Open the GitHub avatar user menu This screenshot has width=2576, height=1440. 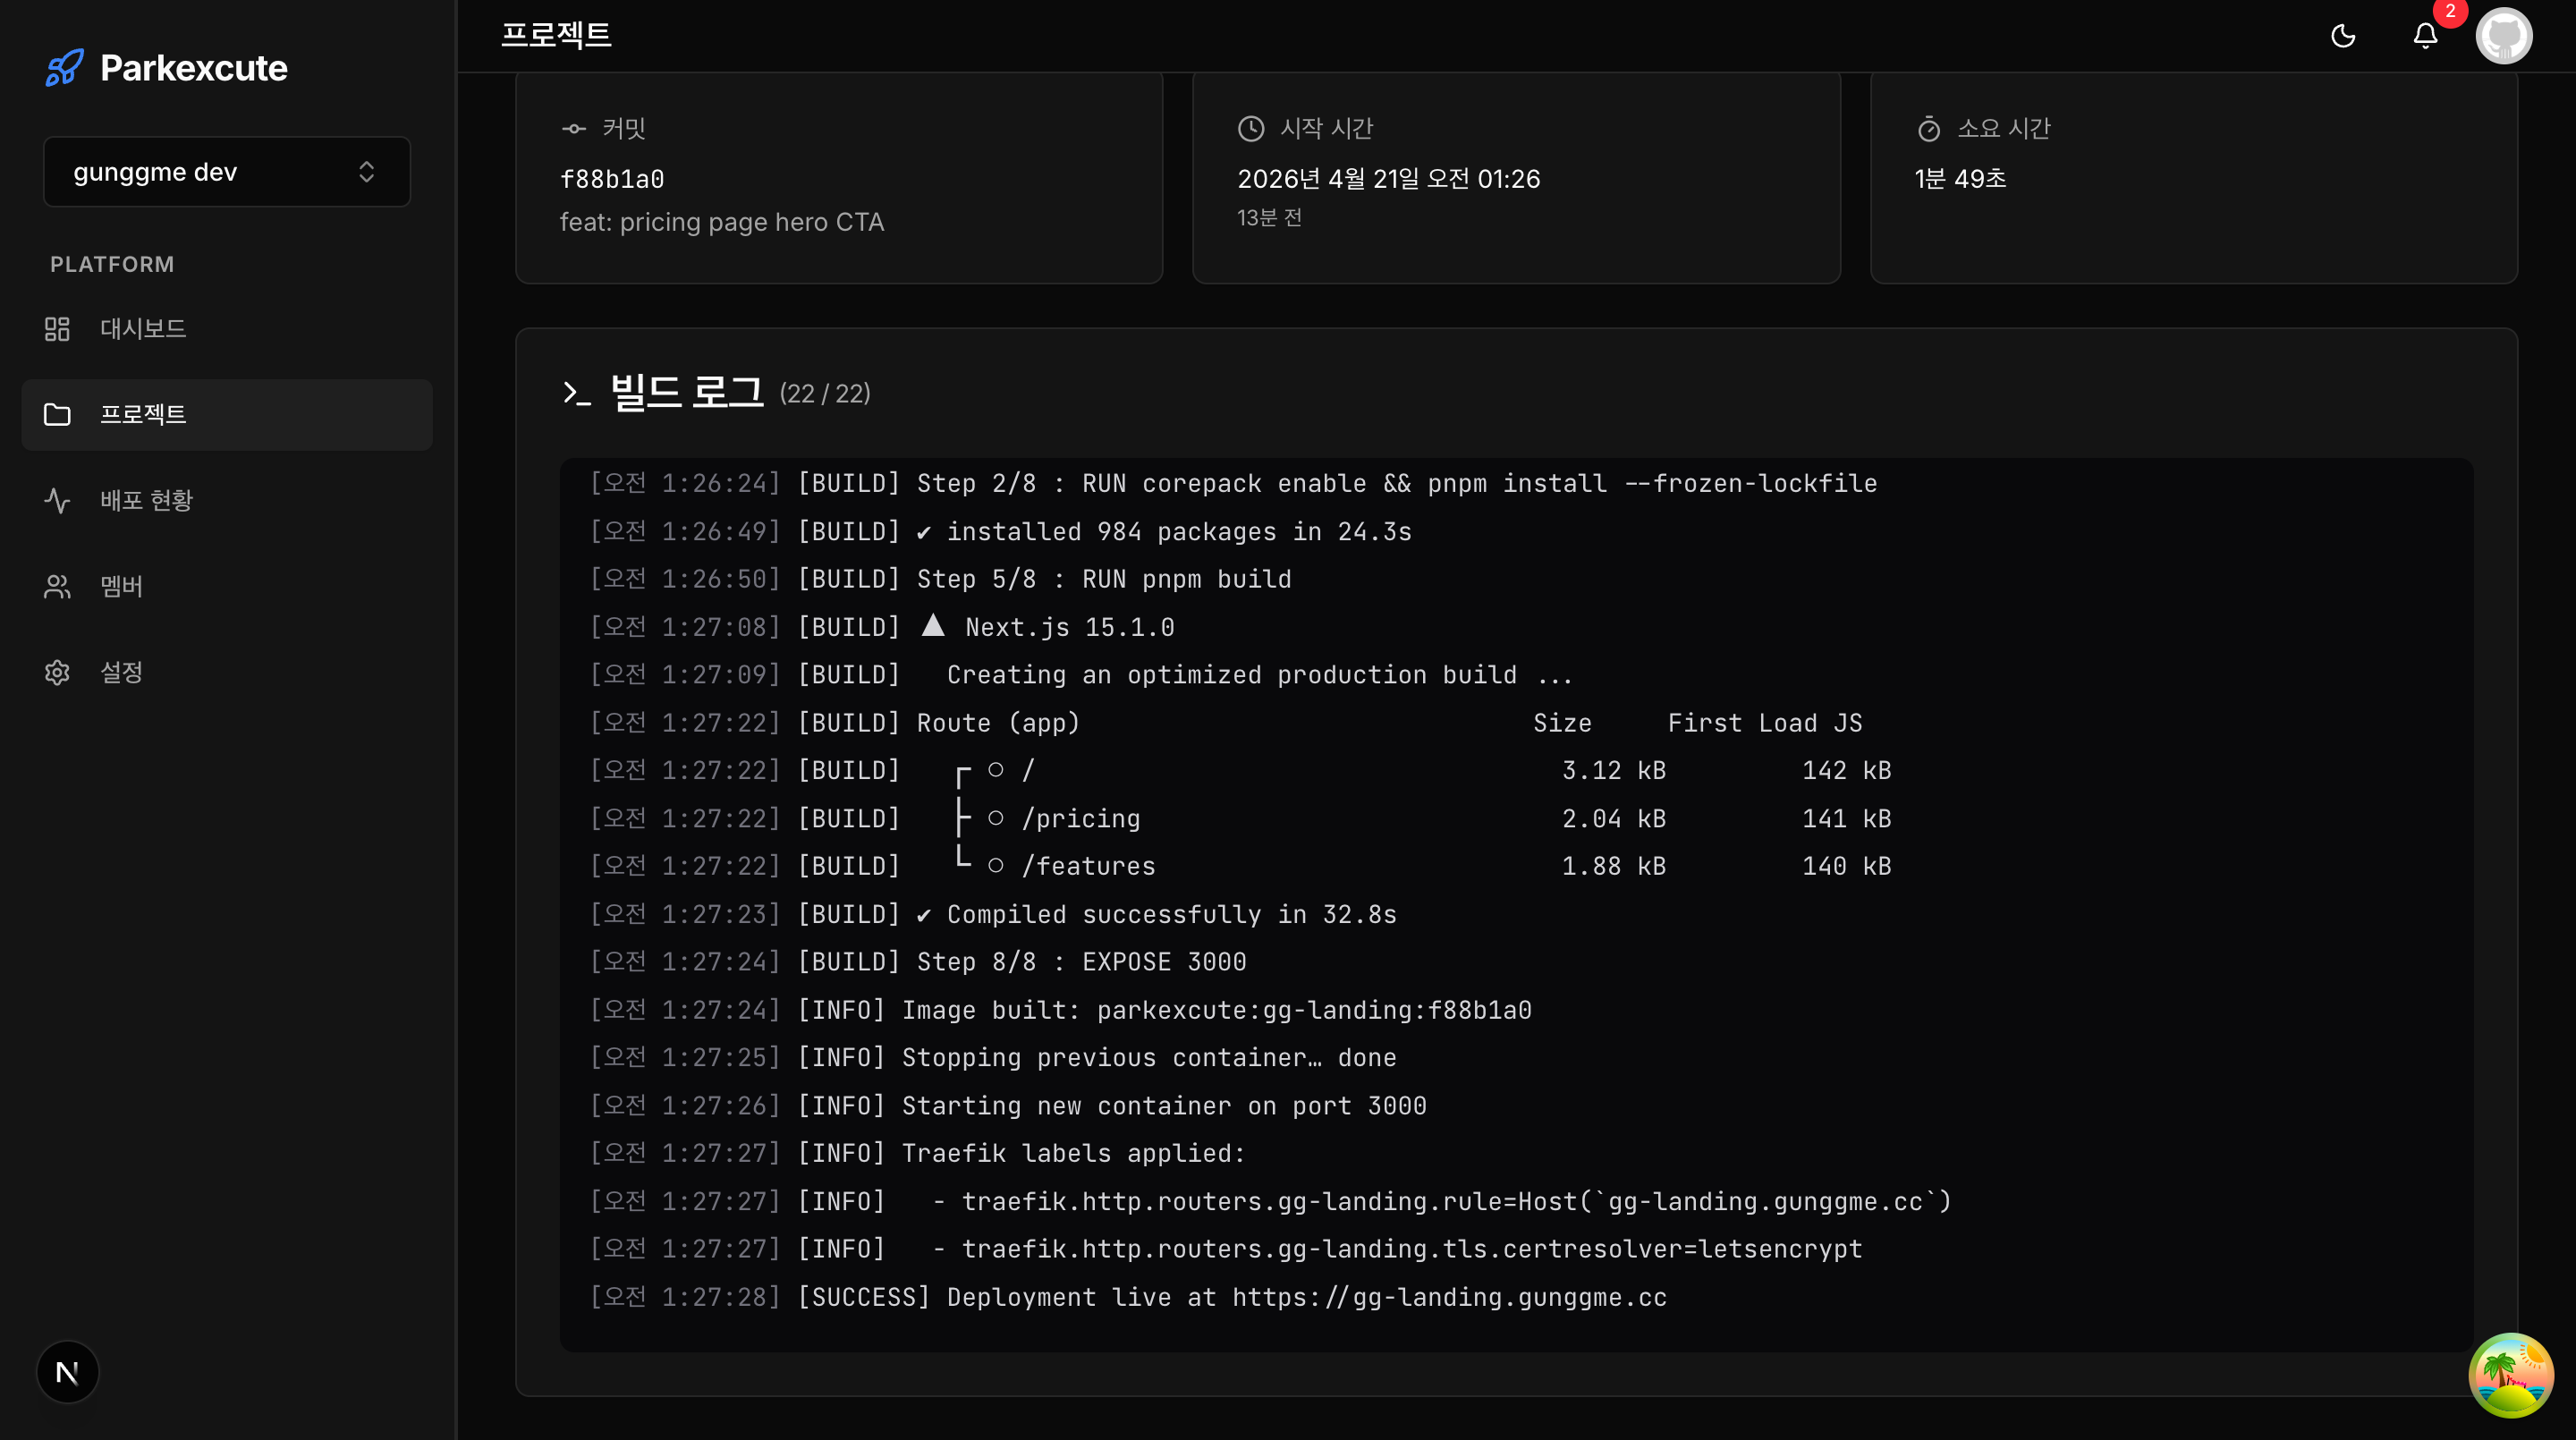coord(2503,36)
